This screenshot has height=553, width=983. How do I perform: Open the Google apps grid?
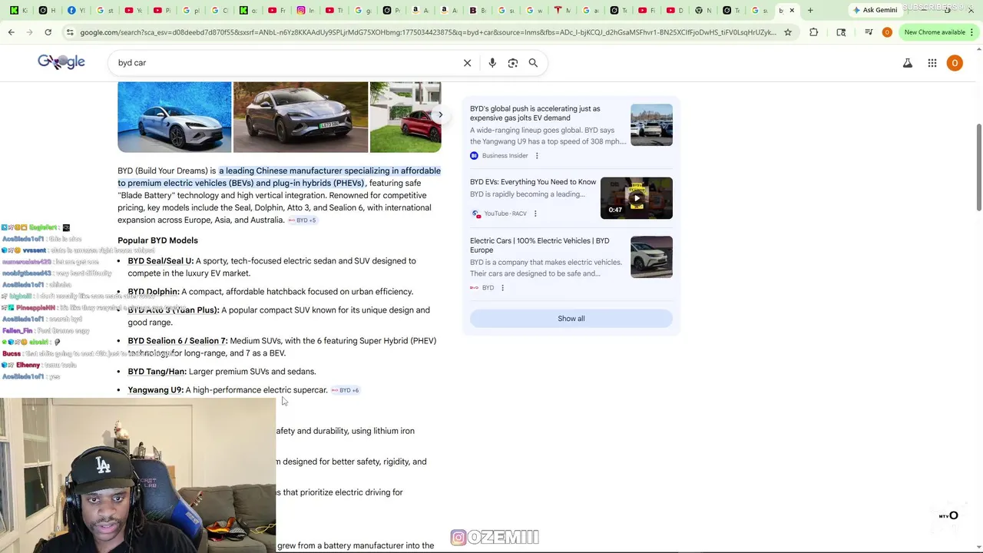tap(932, 63)
